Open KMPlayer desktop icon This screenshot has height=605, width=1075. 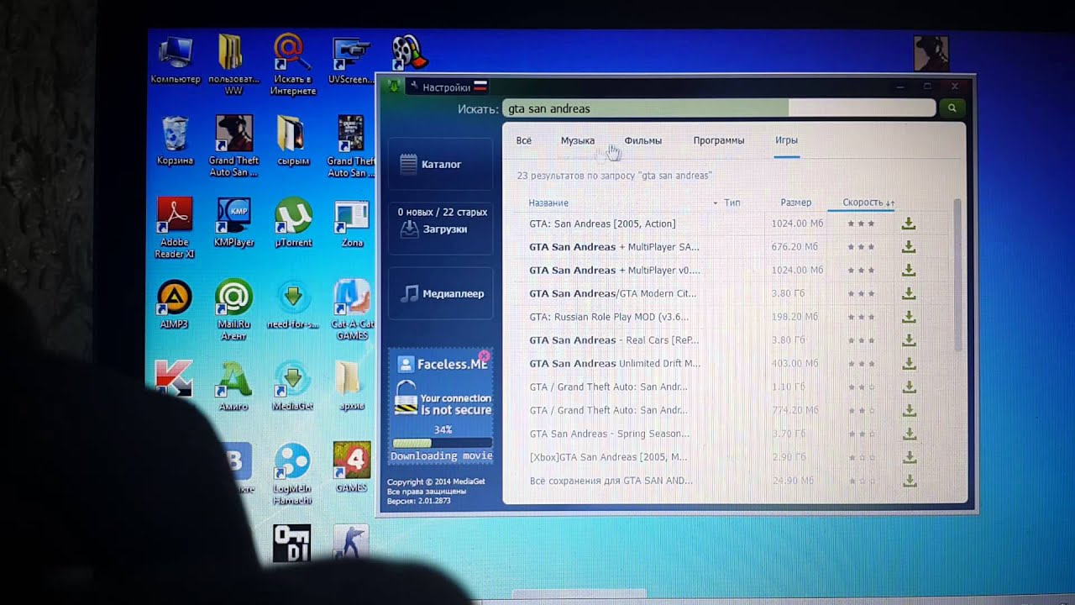point(233,223)
